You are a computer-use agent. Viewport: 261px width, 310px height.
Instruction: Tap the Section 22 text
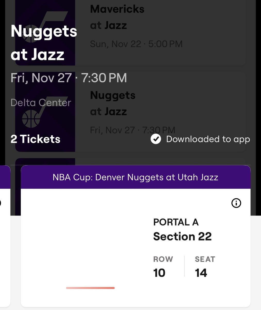[x=182, y=236]
